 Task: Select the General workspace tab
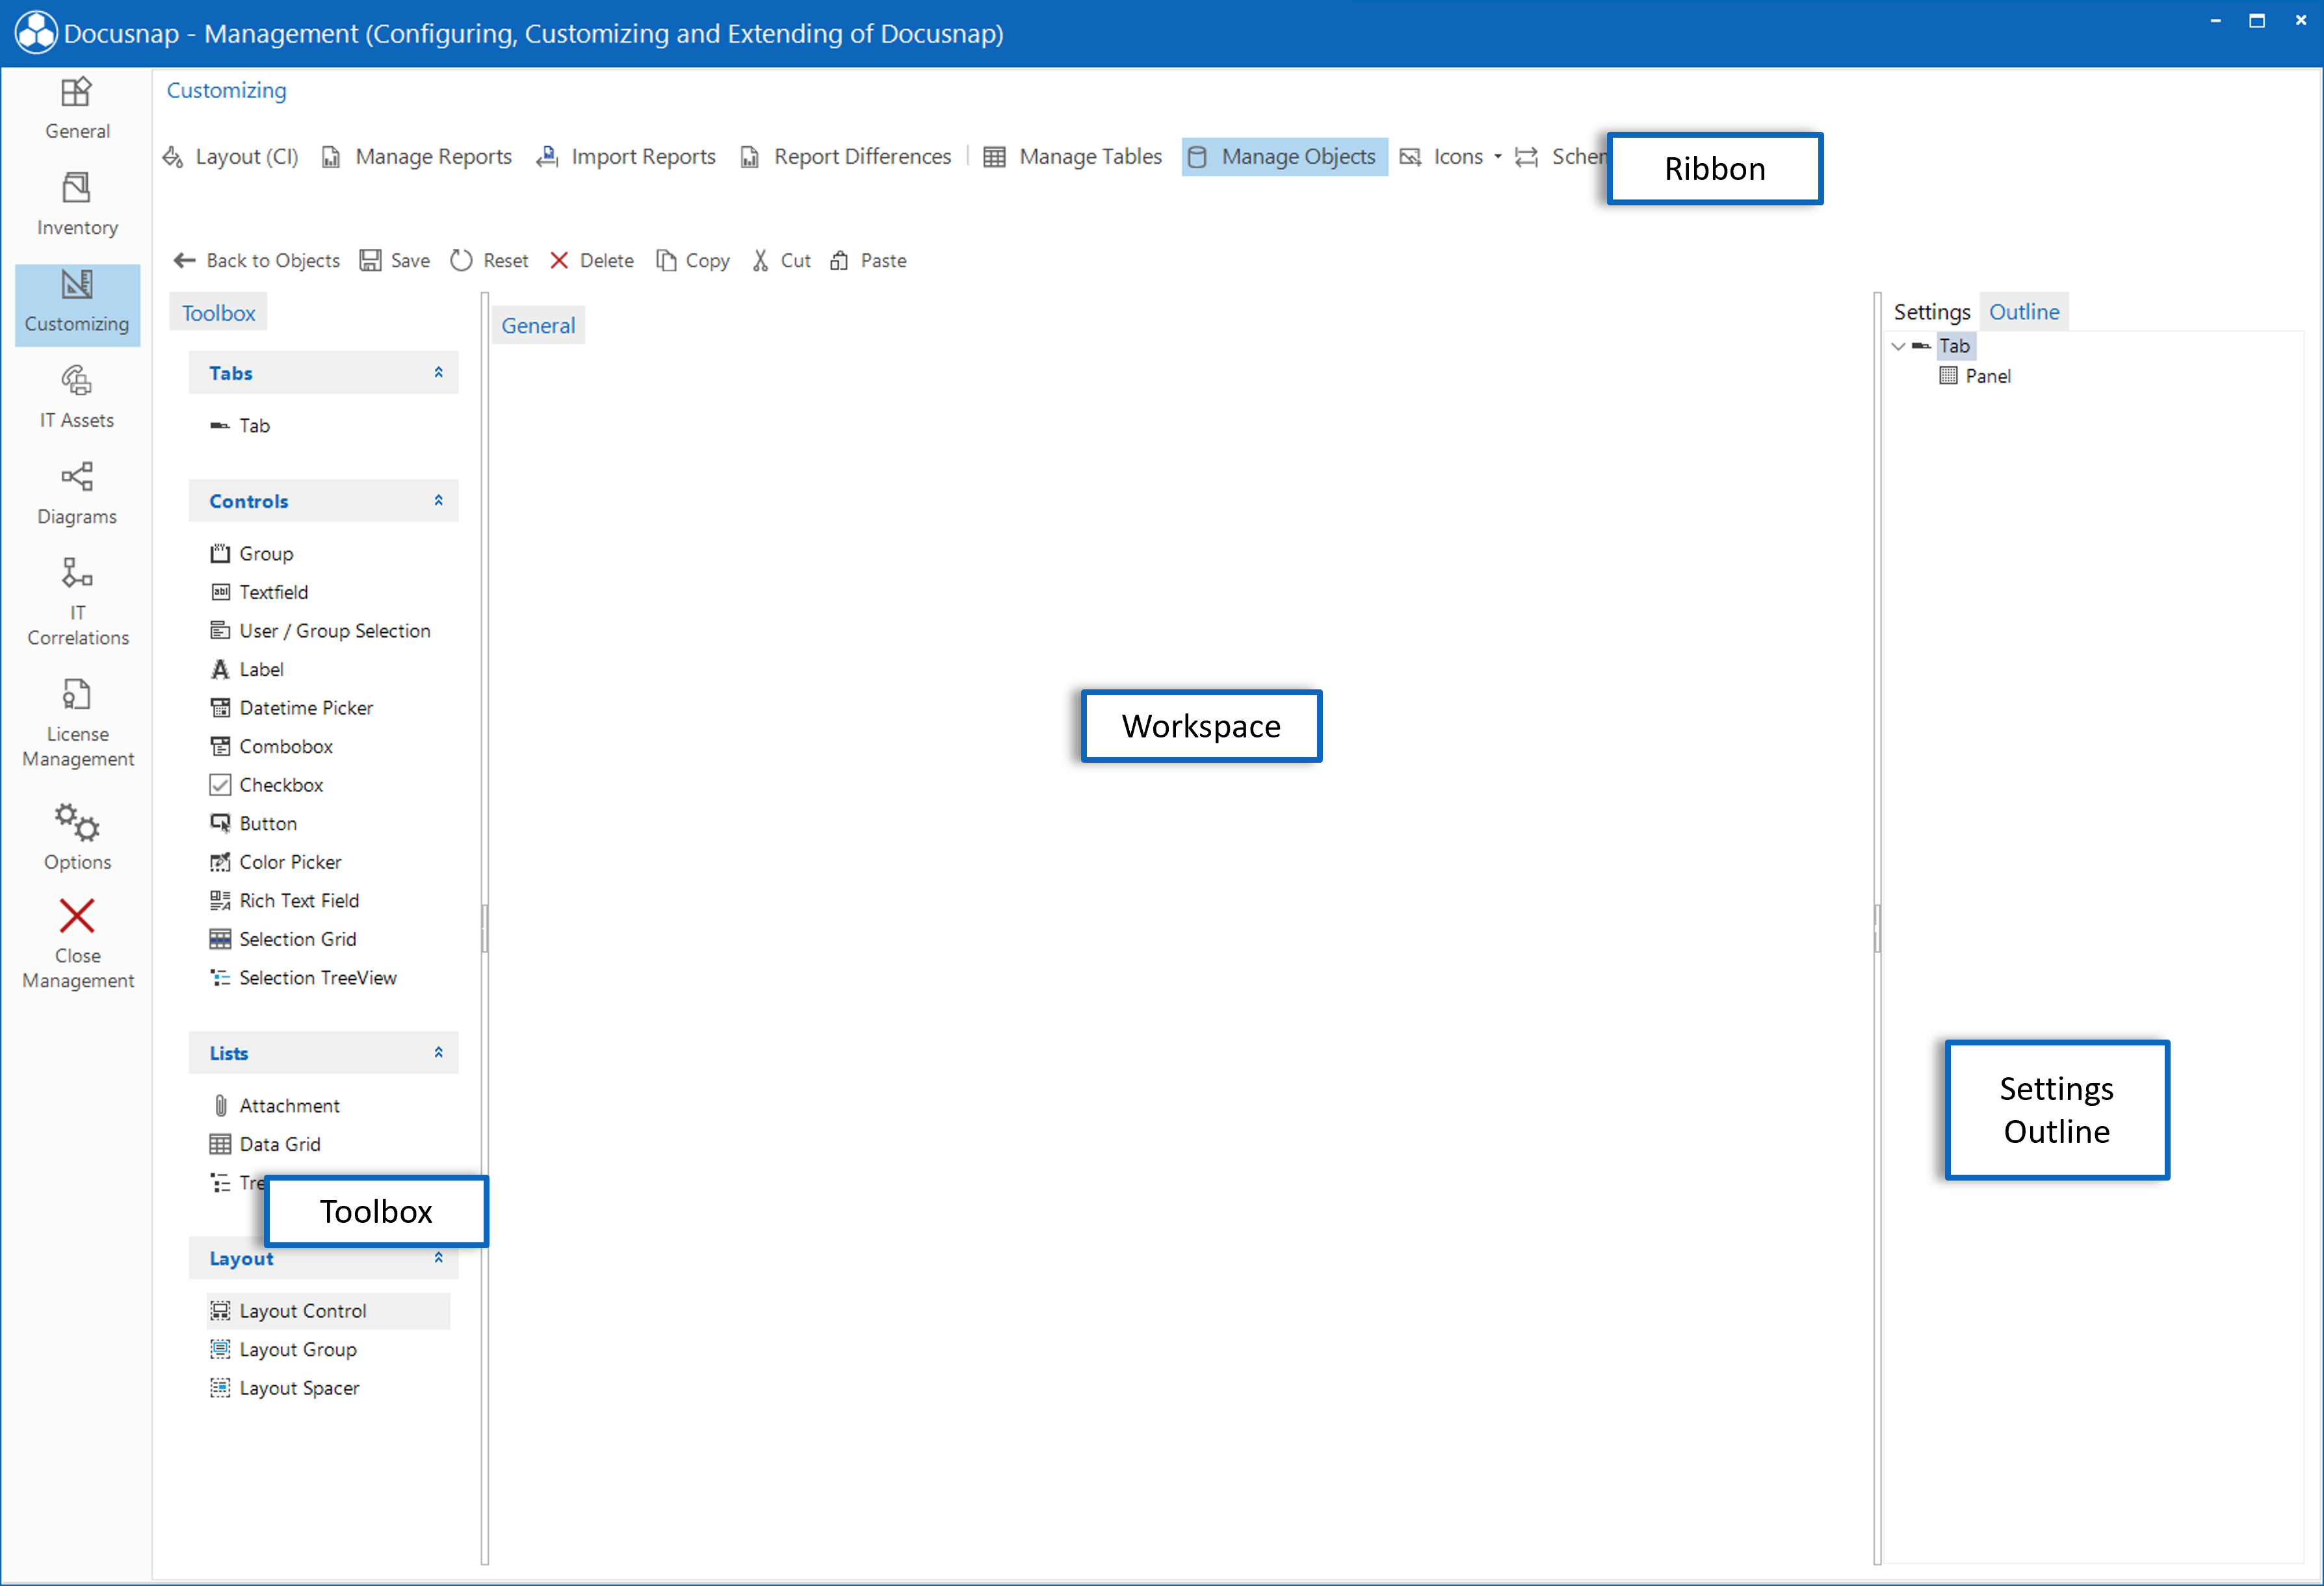point(538,326)
